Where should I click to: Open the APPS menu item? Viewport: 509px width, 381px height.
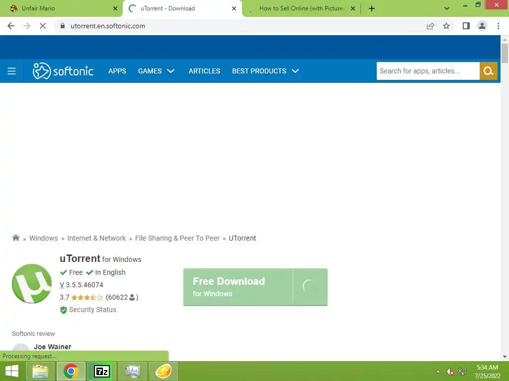pos(117,71)
